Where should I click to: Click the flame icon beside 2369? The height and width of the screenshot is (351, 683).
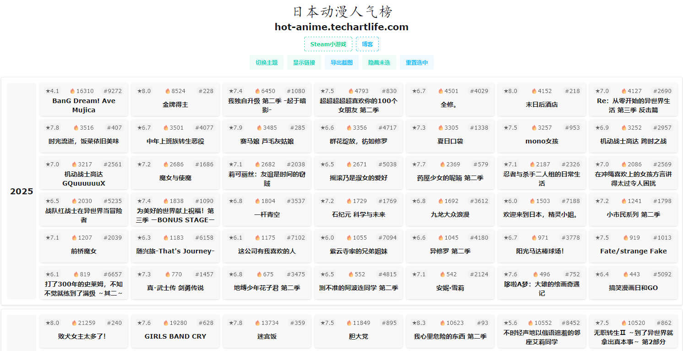pos(443,165)
